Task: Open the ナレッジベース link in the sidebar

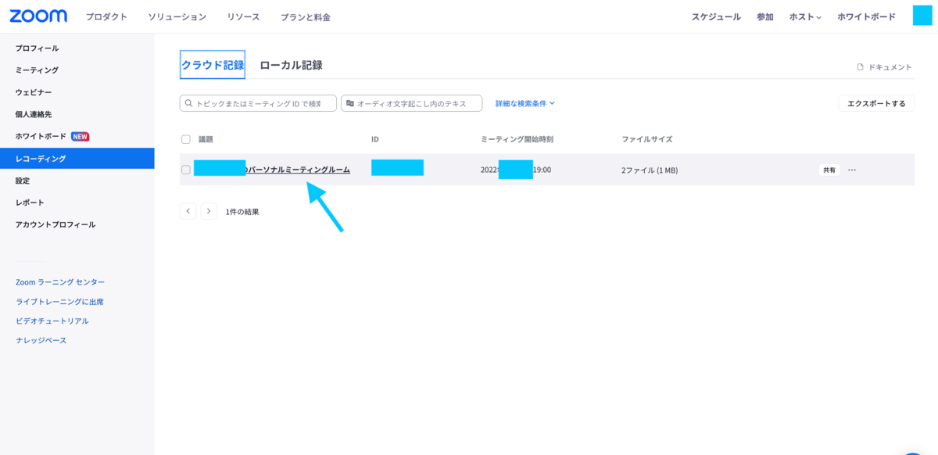Action: coord(43,340)
